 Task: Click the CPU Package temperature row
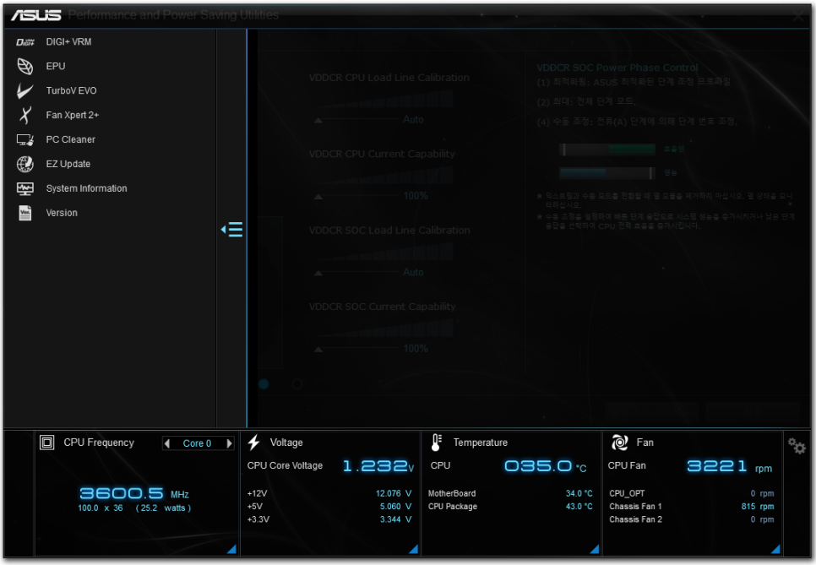pyautogui.click(x=510, y=506)
